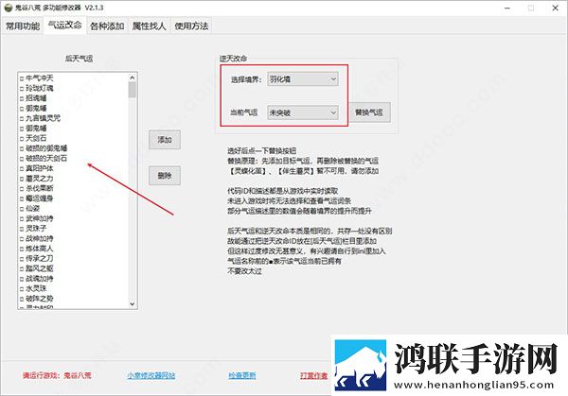Click the 删除 button
The height and width of the screenshot is (396, 568).
(165, 176)
